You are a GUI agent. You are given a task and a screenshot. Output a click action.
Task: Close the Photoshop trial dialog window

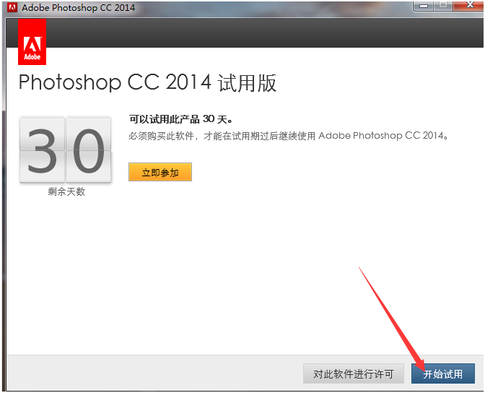coord(468,4)
